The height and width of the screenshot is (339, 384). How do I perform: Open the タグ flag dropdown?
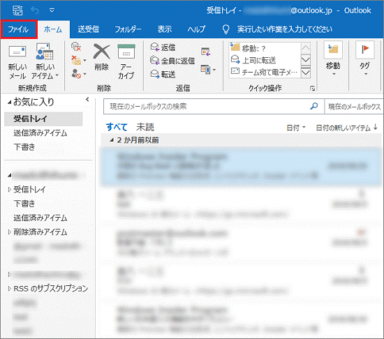point(365,59)
